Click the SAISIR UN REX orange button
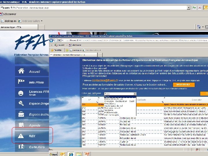Viewport: 208px width, 156px height. click(x=184, y=84)
